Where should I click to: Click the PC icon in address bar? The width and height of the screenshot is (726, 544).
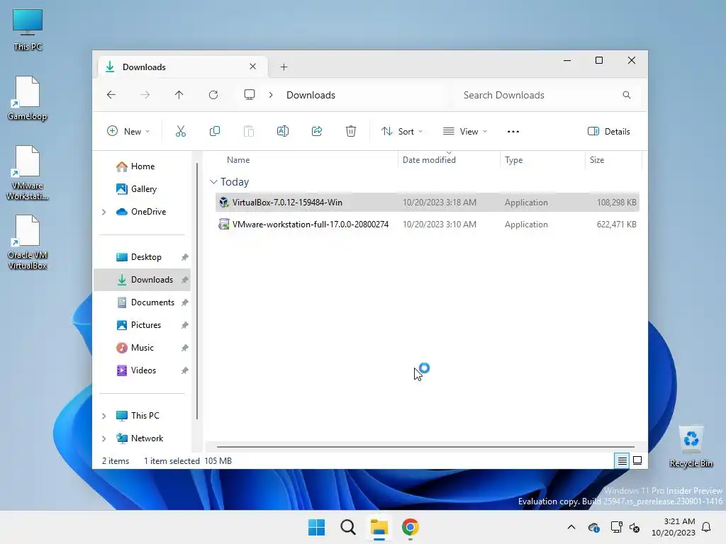click(x=250, y=95)
